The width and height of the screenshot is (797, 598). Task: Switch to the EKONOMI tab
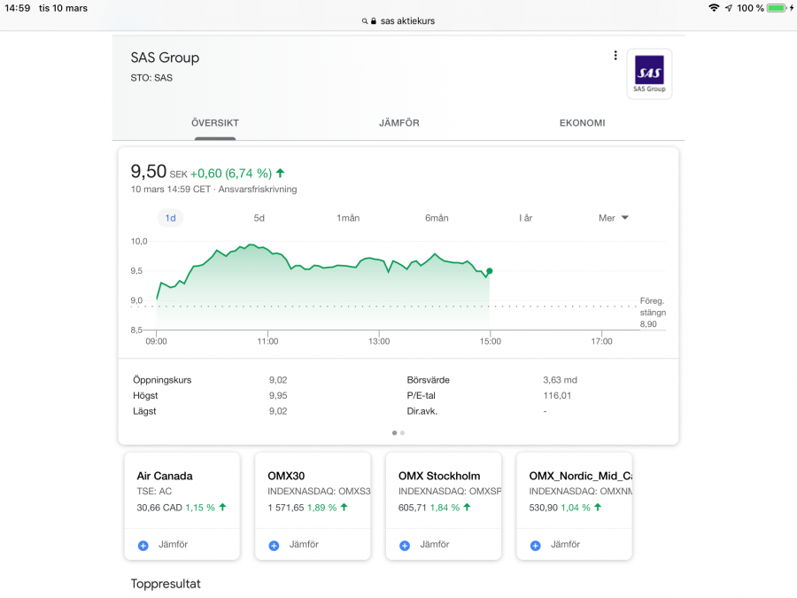point(582,123)
